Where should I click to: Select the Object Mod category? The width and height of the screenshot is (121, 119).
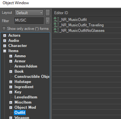pyautogui.click(x=25, y=107)
